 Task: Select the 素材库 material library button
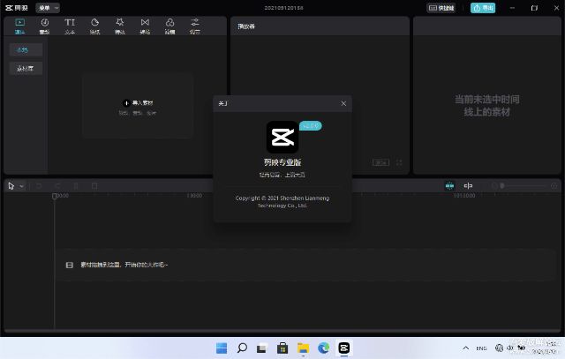pos(26,69)
